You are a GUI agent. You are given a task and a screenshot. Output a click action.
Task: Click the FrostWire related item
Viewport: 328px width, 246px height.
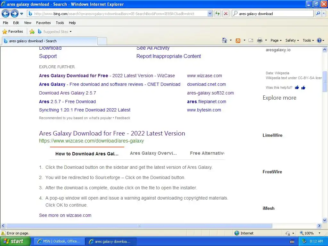point(272,172)
